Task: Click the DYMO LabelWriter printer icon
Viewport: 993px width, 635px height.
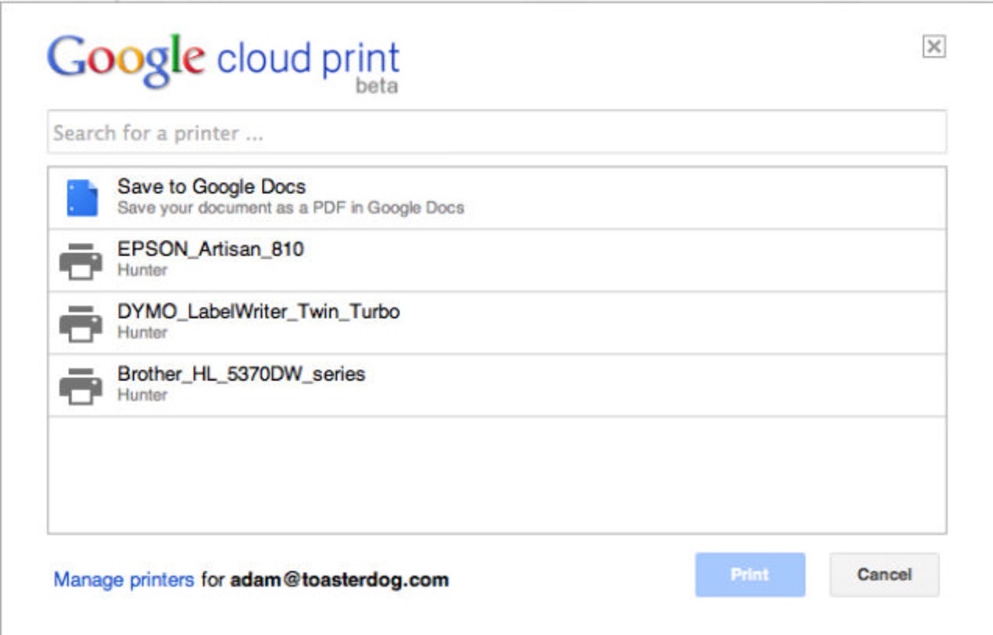Action: (81, 323)
